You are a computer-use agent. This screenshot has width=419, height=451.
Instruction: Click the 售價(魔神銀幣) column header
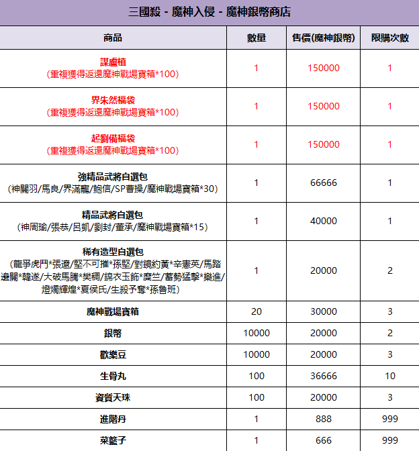point(324,38)
